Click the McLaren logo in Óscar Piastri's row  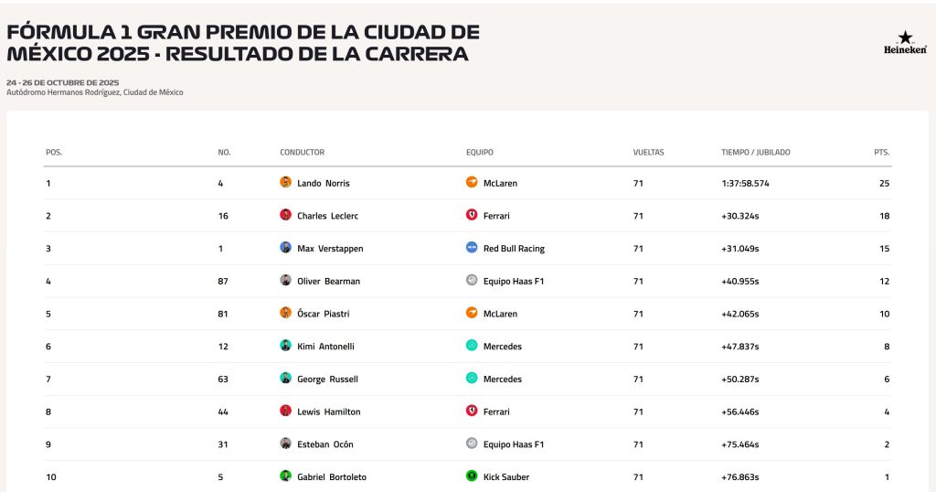(x=472, y=314)
